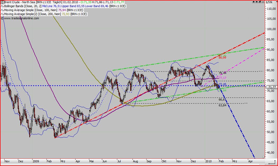Click the back navigation arrow in title bar
This screenshot has width=278, height=166.
(254, 2)
